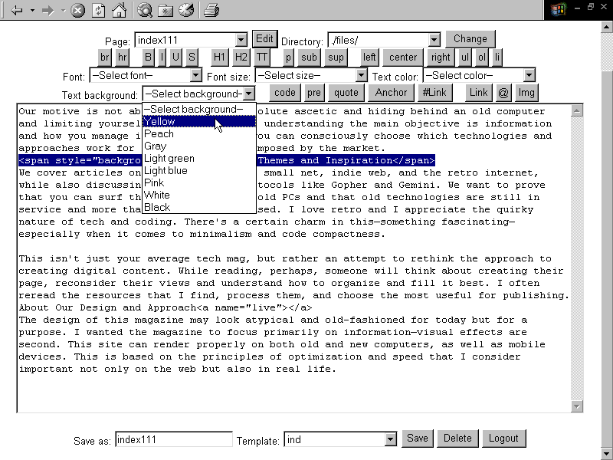Pick the Pink background option
This screenshot has height=460, width=613.
(154, 182)
